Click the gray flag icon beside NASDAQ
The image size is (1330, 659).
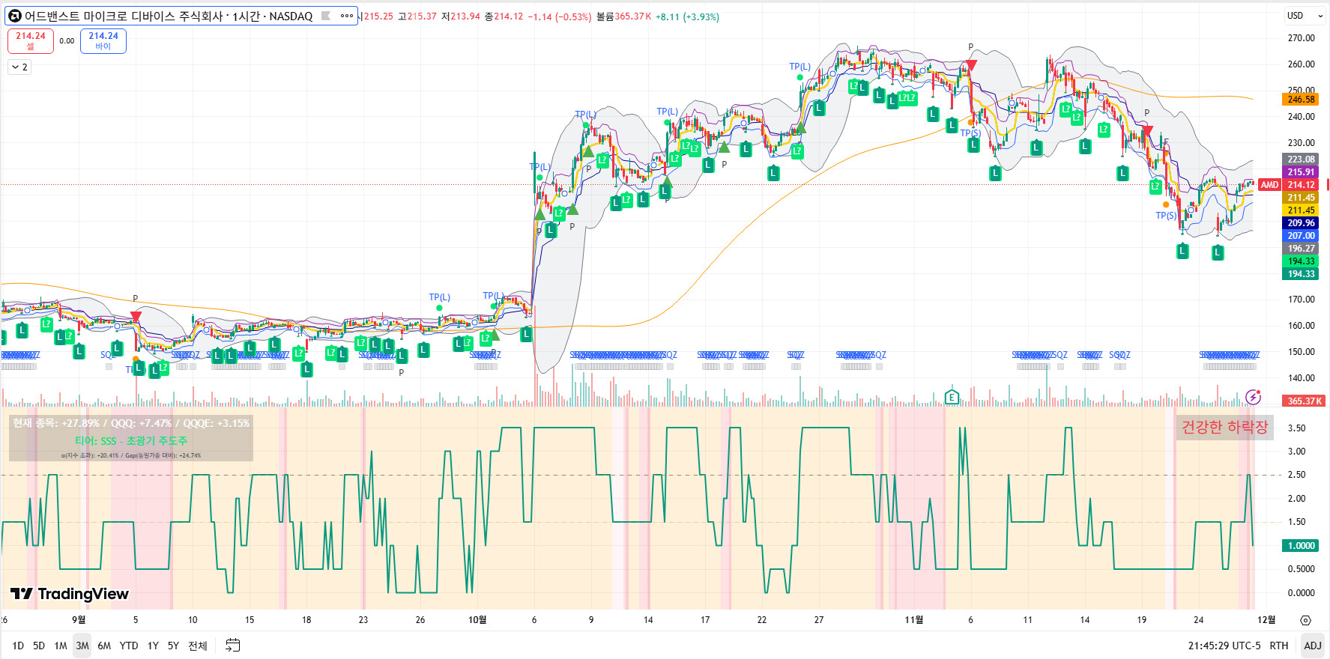point(326,16)
